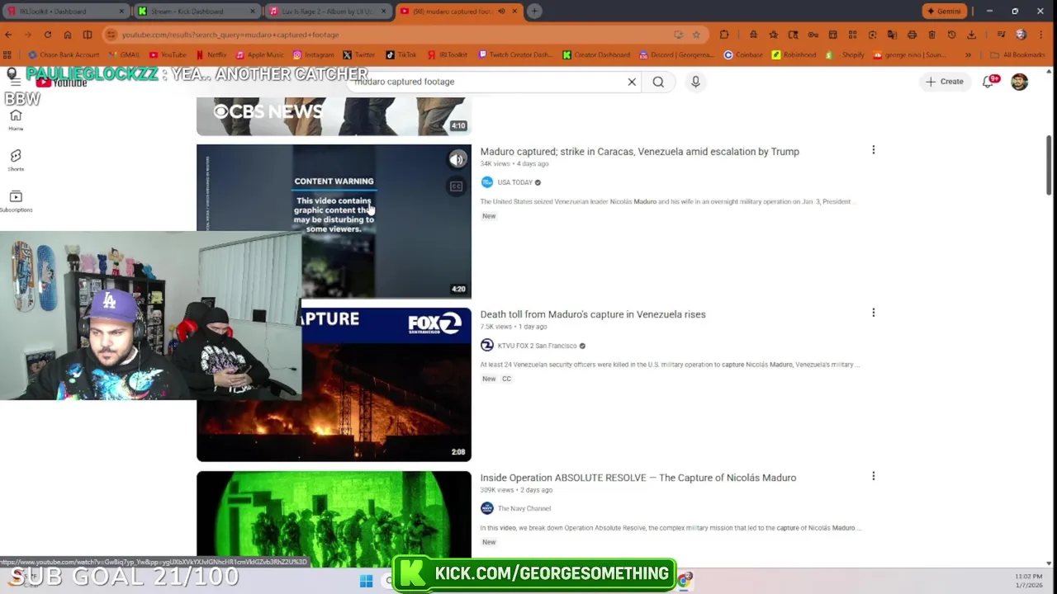
Task: Start voice search with the microphone icon
Action: (x=695, y=82)
